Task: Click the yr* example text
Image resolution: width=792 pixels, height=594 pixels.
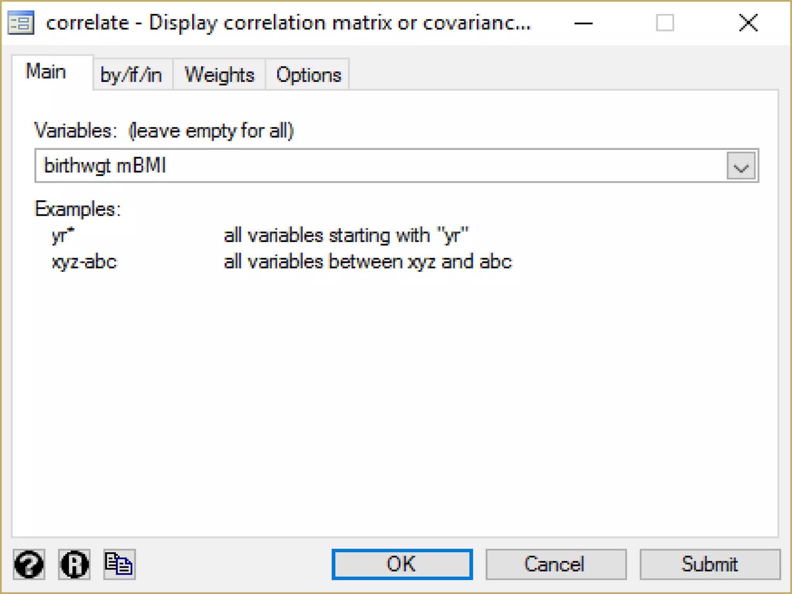Action: (63, 235)
